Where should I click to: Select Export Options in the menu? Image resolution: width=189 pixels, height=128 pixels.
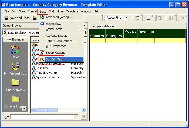(57, 53)
